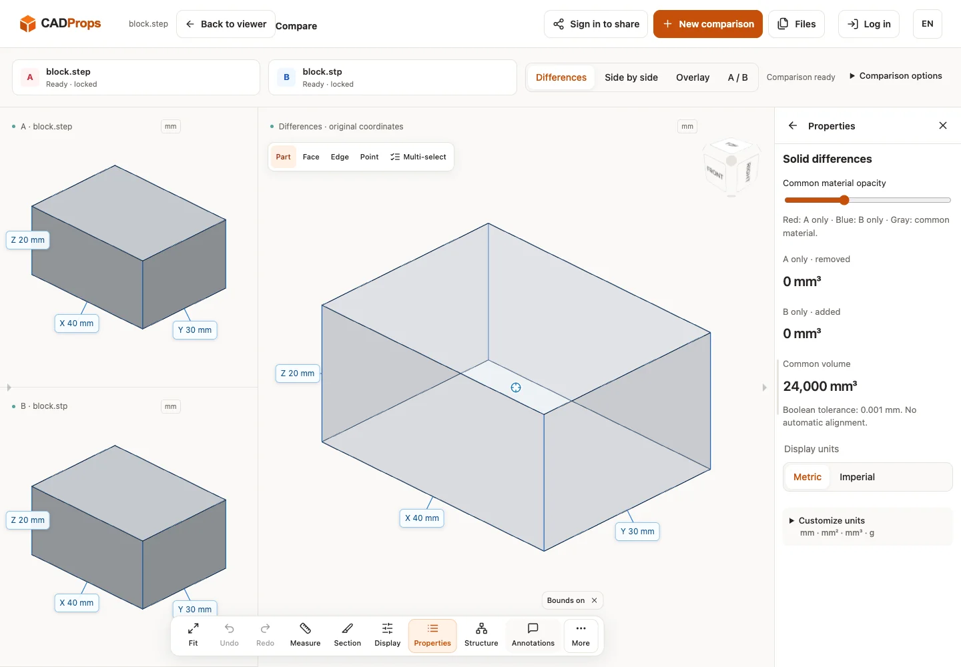Open the Files button

tap(797, 24)
